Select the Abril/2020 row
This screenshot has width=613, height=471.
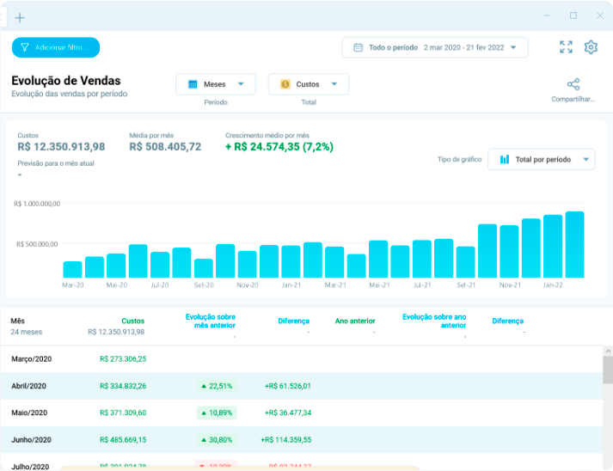point(302,386)
